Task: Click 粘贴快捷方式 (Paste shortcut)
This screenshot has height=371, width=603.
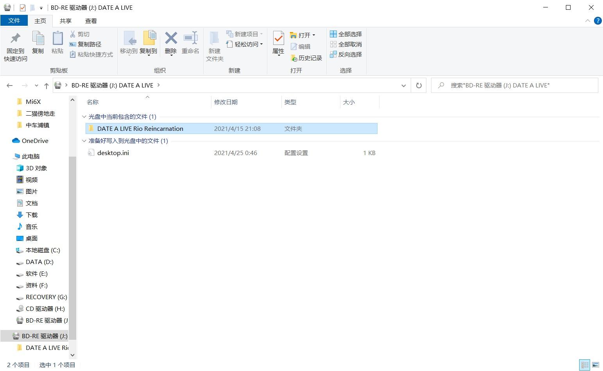Action: pyautogui.click(x=91, y=55)
